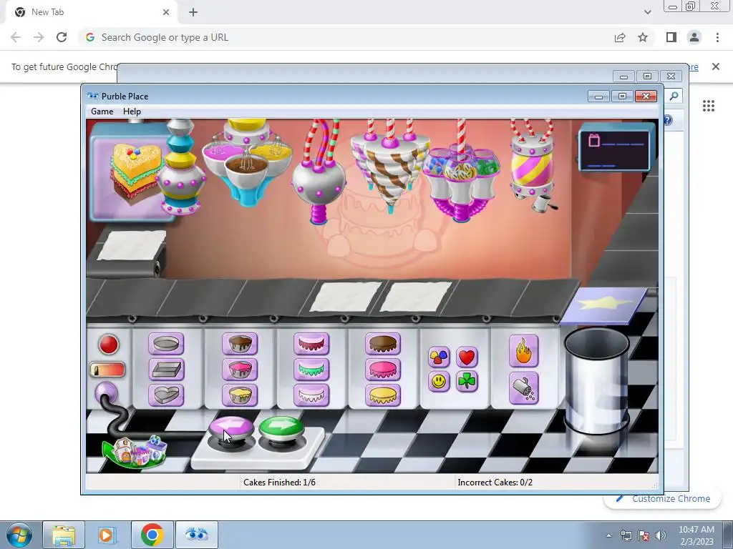
Task: Open the volume control in tray
Action: 660,535
